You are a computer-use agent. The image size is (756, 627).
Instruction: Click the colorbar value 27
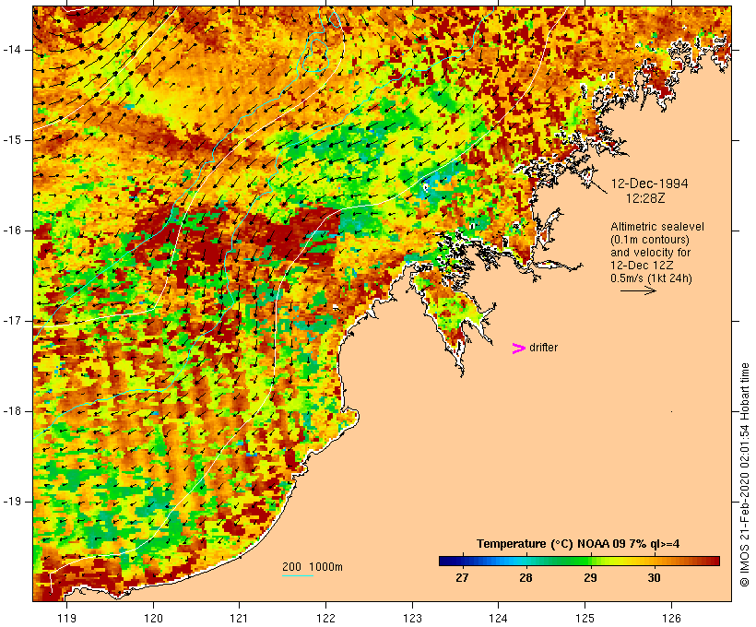(x=462, y=578)
